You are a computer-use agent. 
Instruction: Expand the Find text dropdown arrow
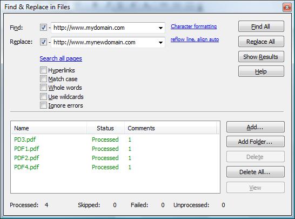coord(160,28)
